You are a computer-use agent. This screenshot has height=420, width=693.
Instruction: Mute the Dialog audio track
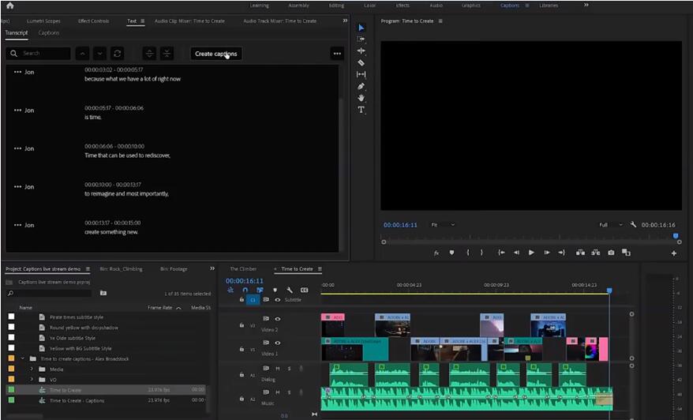[278, 368]
